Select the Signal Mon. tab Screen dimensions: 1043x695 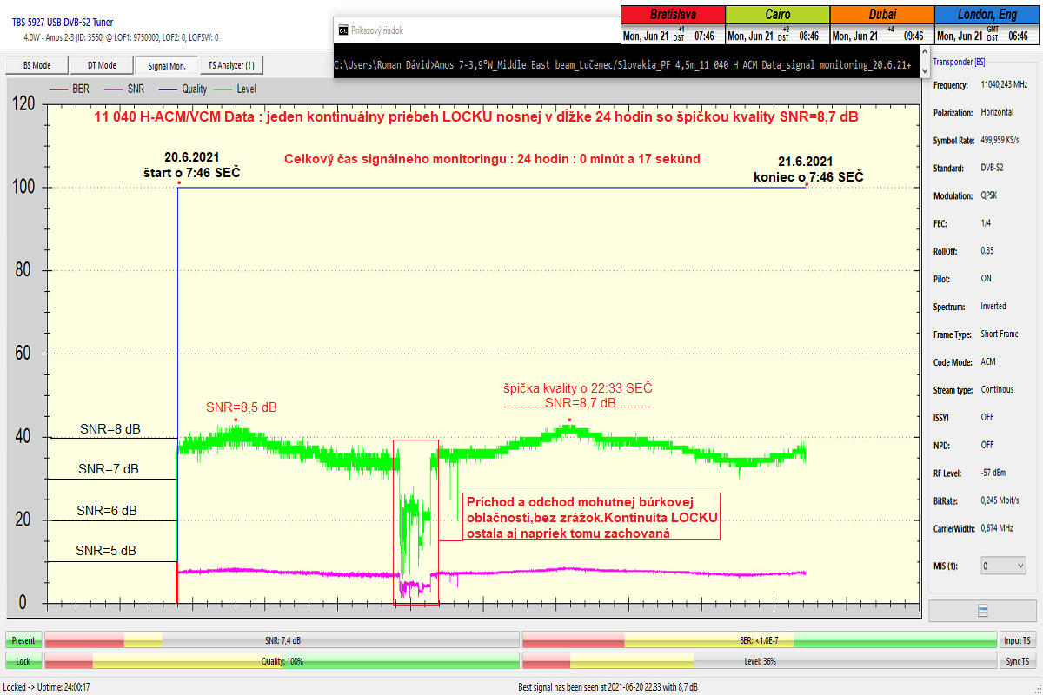pyautogui.click(x=167, y=65)
